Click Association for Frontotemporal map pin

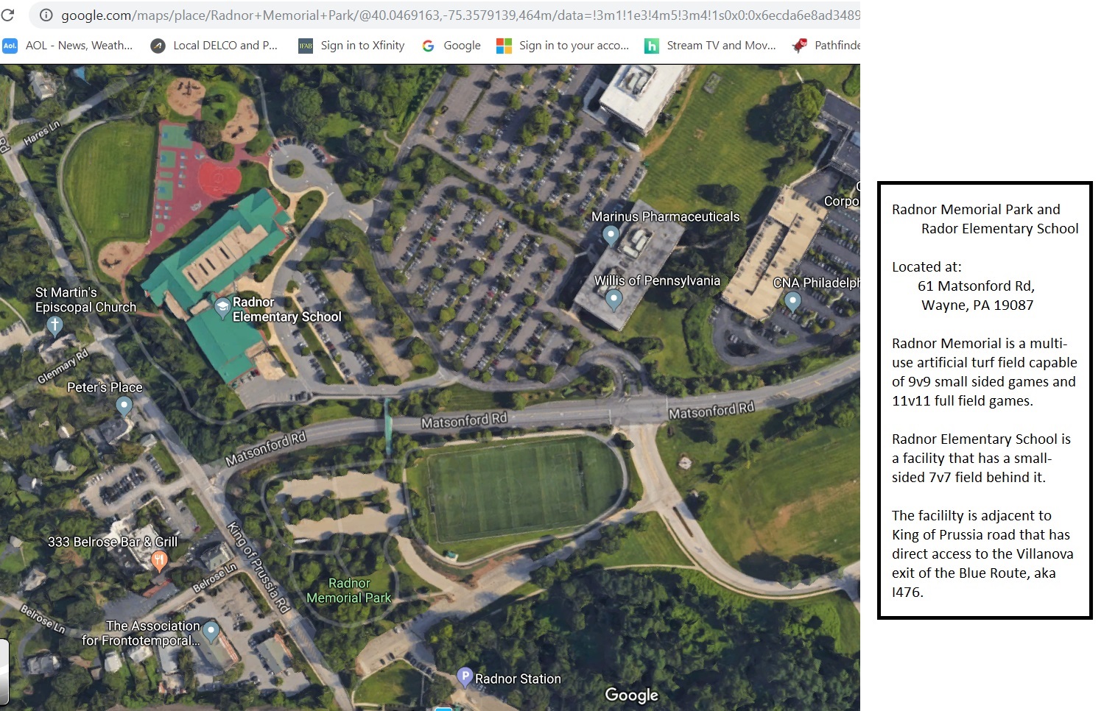(x=211, y=632)
